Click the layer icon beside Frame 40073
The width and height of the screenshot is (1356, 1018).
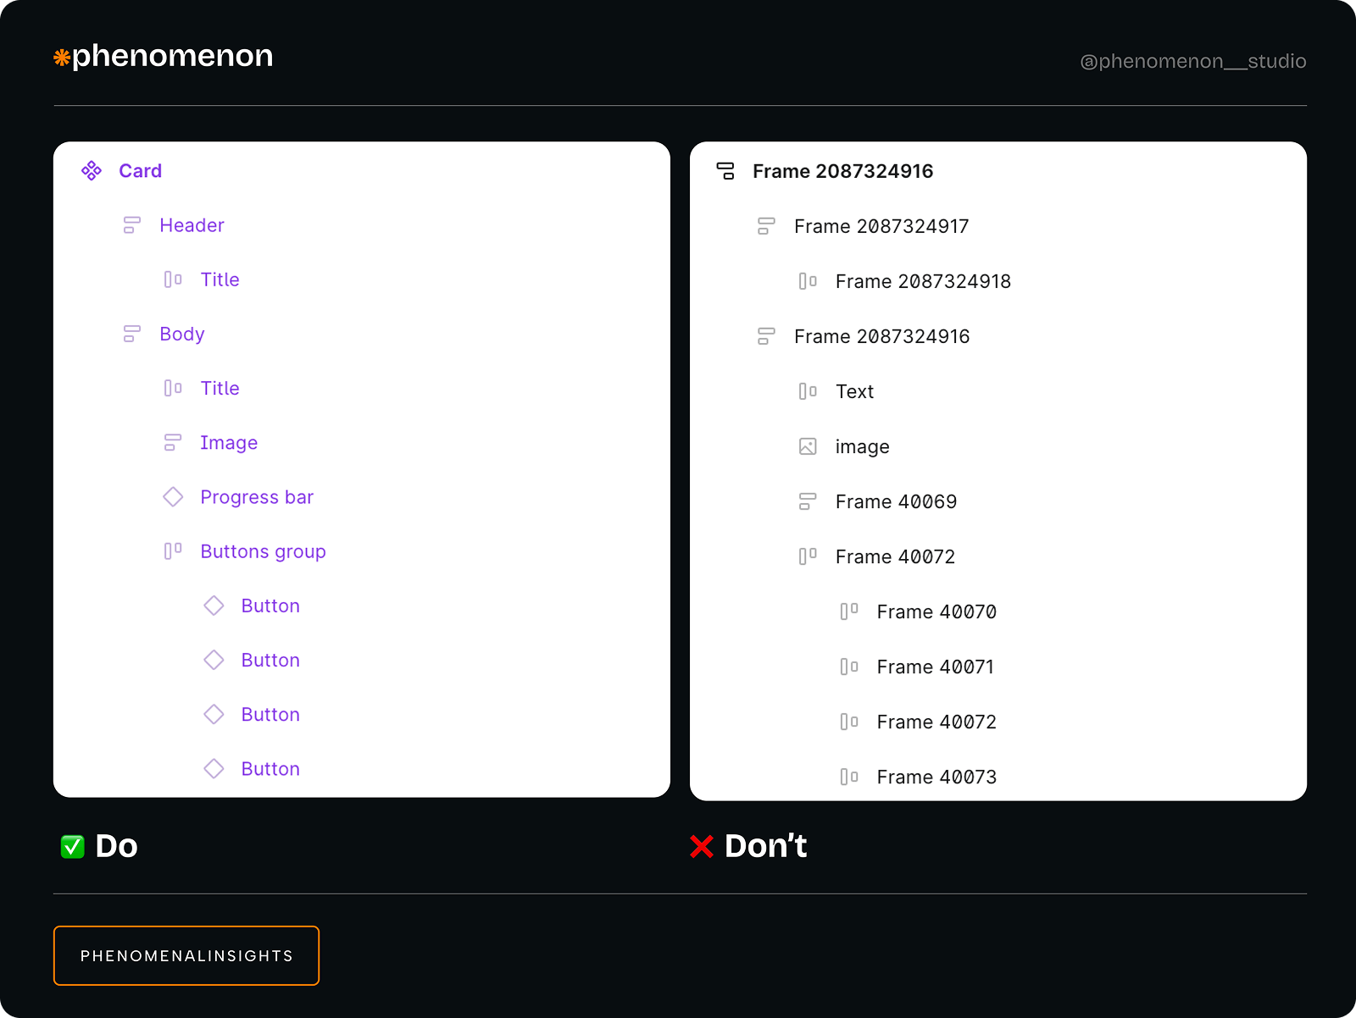point(849,777)
